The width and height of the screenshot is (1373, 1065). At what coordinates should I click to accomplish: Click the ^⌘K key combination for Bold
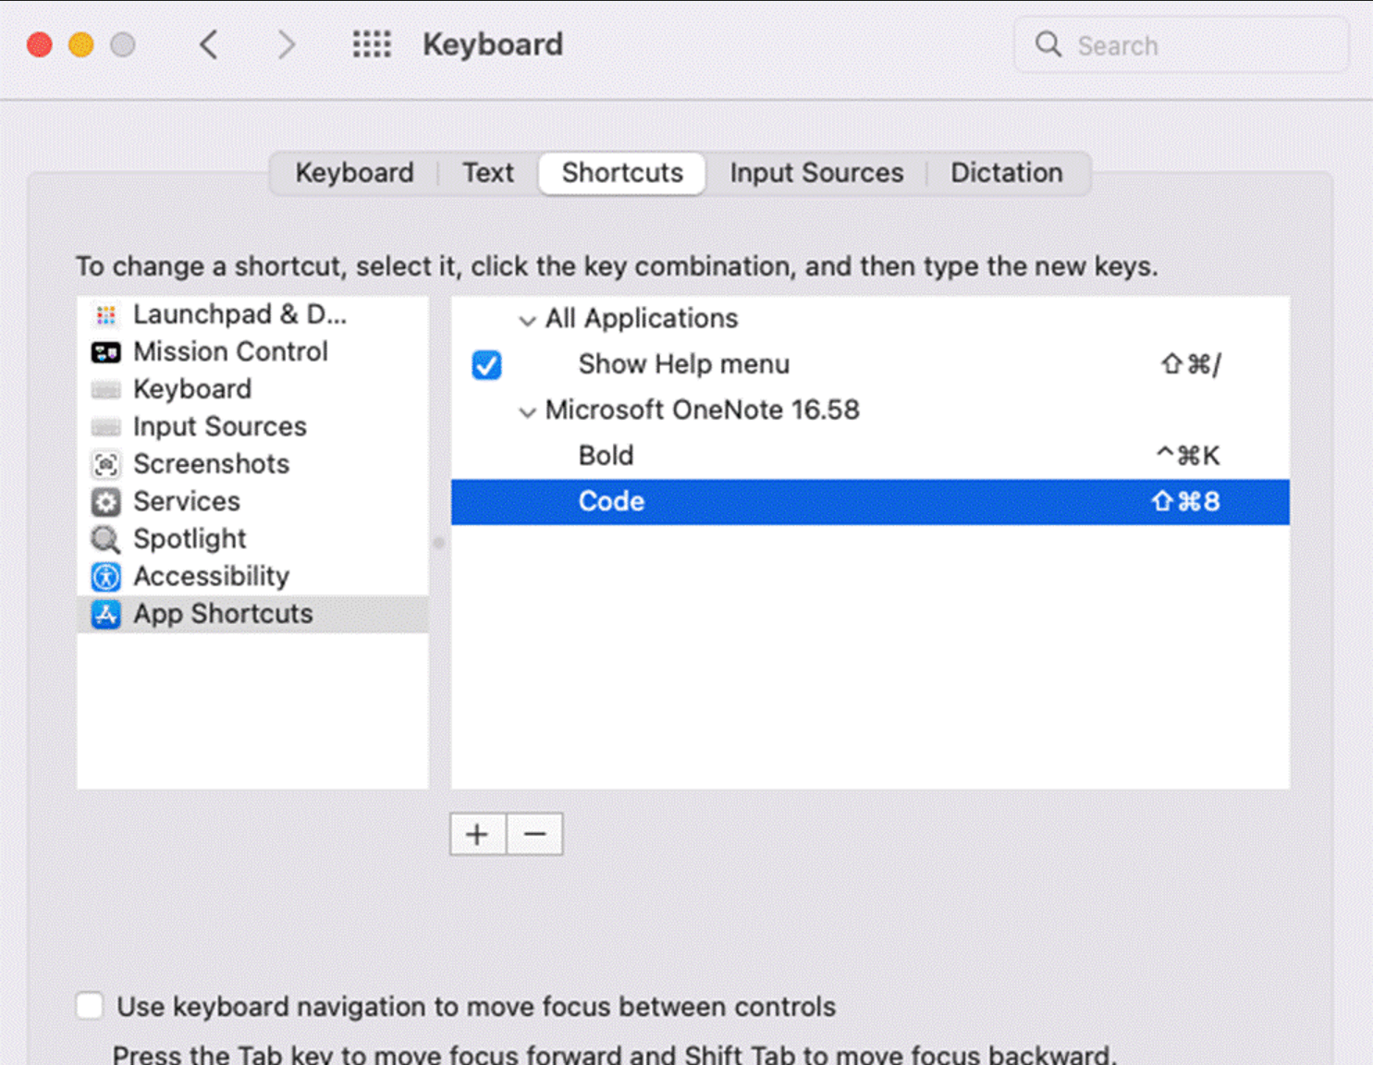tap(1188, 456)
